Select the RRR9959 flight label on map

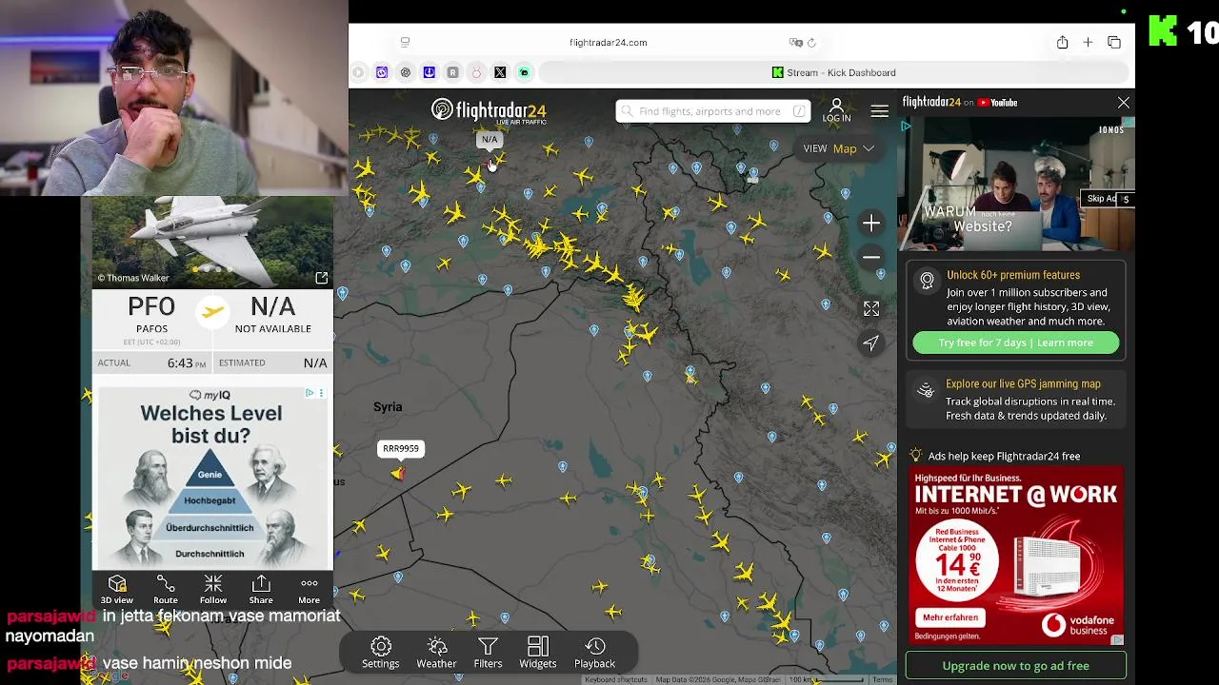point(400,448)
